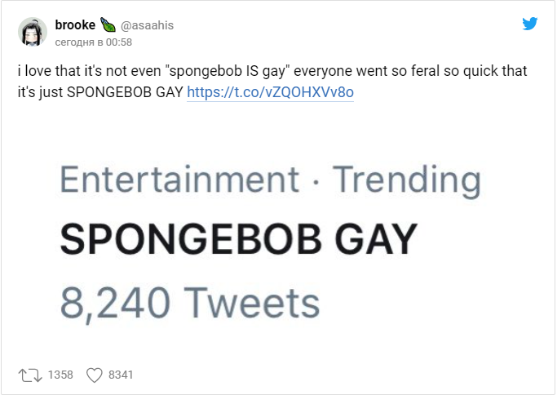Click the Twitter bird logo

click(530, 24)
